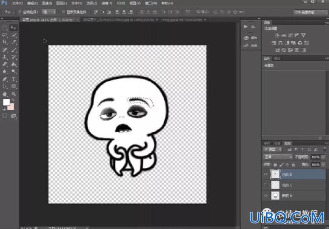Open the File (文件) menu
This screenshot has height=229, width=329.
tap(17, 3)
